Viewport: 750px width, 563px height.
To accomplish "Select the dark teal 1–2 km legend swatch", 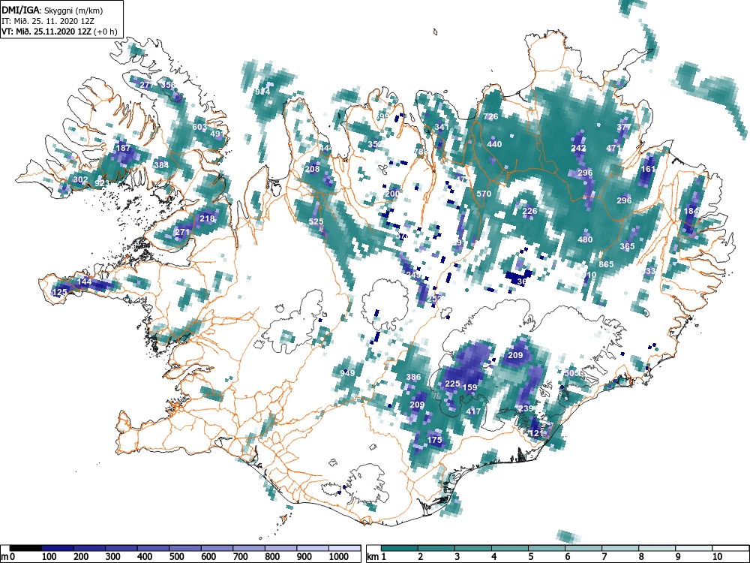I will pos(400,548).
